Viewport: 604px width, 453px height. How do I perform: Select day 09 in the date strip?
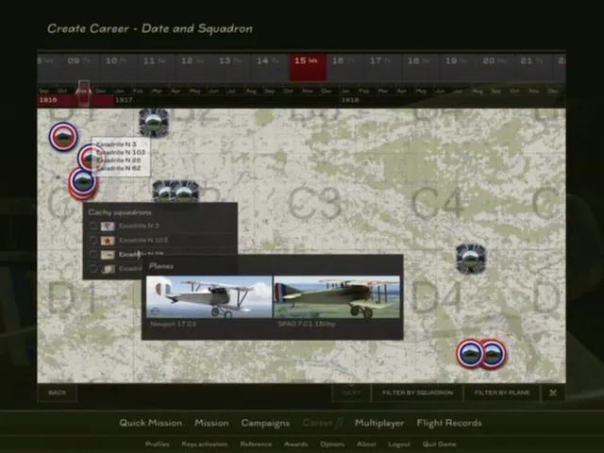coord(80,67)
